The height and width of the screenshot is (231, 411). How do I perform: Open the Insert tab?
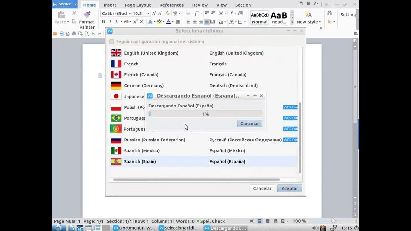(x=110, y=5)
